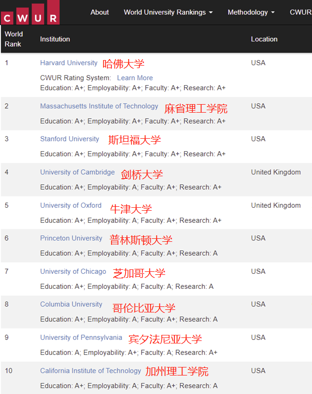Screen dimensions: 312x394
Task: Select the ratings line under University of Cambridge
Action: coord(131,187)
